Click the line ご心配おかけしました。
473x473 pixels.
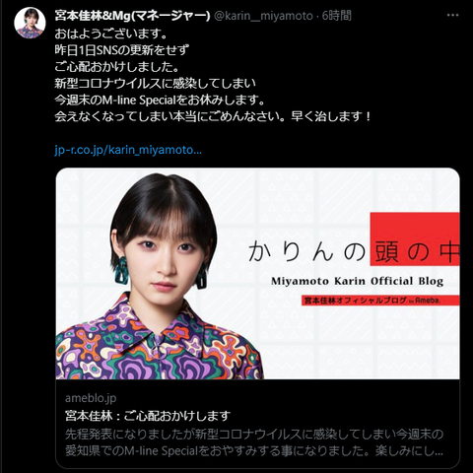click(x=117, y=67)
